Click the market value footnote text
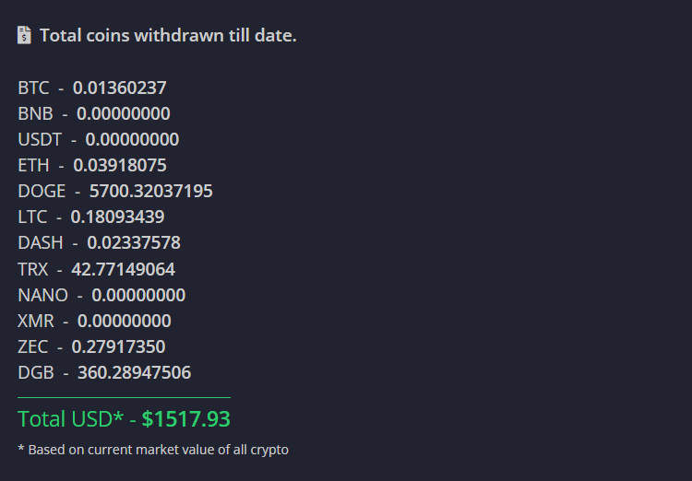The image size is (692, 481). click(153, 450)
